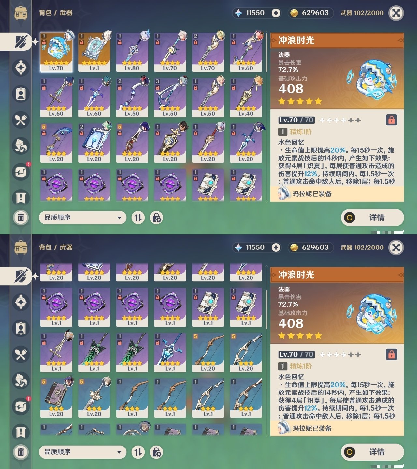Expand the 品质顺序 sort dropdown in the lower inventory
Image resolution: width=417 pixels, height=469 pixels.
(x=83, y=452)
